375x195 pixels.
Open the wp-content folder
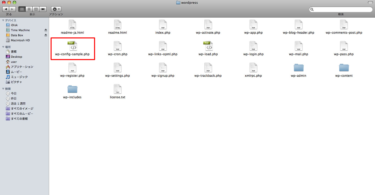344,68
